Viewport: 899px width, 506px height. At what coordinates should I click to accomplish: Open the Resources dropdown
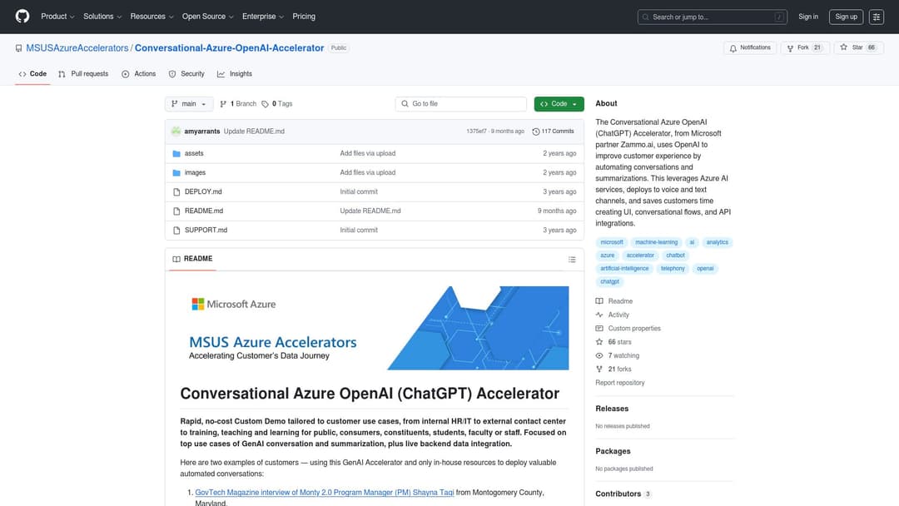pyautogui.click(x=151, y=17)
